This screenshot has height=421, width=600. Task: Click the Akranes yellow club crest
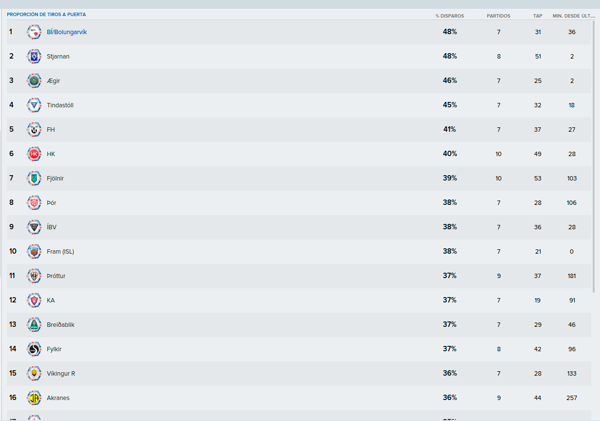click(x=34, y=398)
